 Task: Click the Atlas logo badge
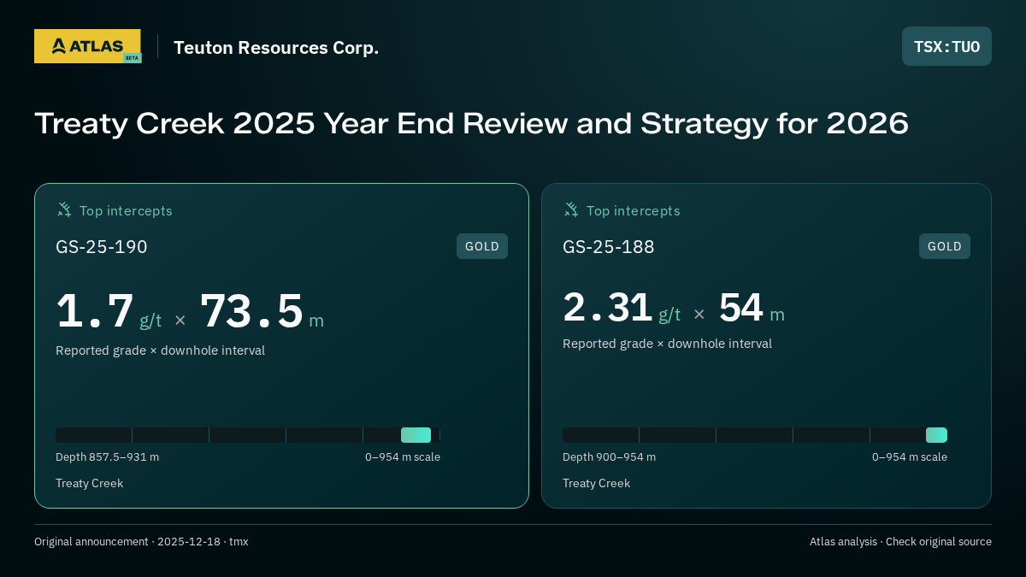tap(87, 46)
